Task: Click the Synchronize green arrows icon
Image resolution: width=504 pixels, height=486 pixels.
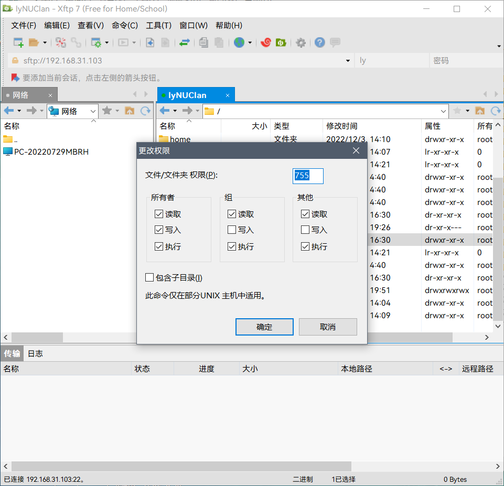Action: point(185,42)
